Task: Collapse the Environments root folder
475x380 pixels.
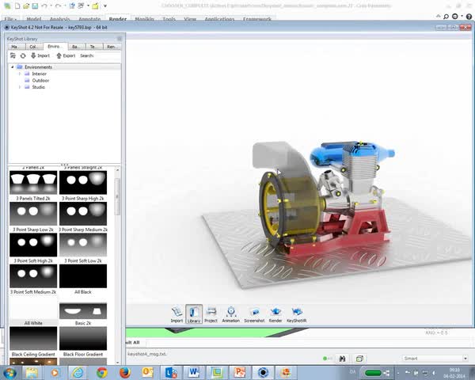Action: click(13, 67)
